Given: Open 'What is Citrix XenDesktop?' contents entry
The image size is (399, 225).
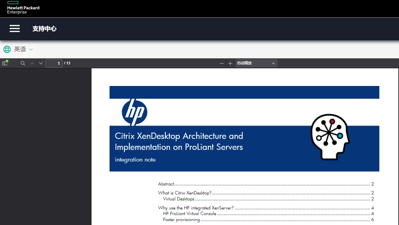Looking at the screenshot, I should pyautogui.click(x=266, y=193).
